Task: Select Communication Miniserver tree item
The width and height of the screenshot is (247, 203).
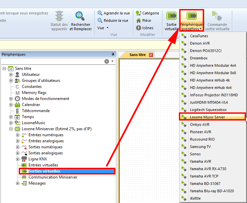Action: tap(53, 177)
